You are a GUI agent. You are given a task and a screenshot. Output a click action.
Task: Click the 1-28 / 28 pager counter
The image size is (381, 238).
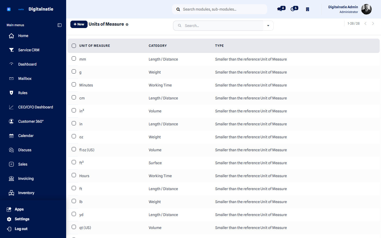(x=353, y=24)
